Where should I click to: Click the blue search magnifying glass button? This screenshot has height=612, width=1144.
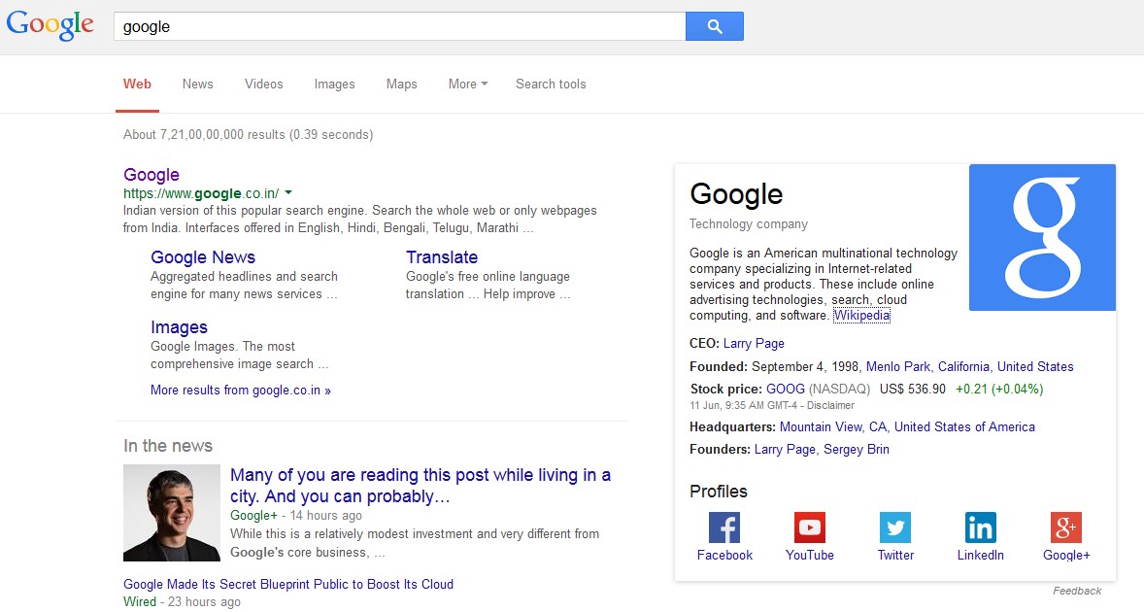click(x=714, y=25)
